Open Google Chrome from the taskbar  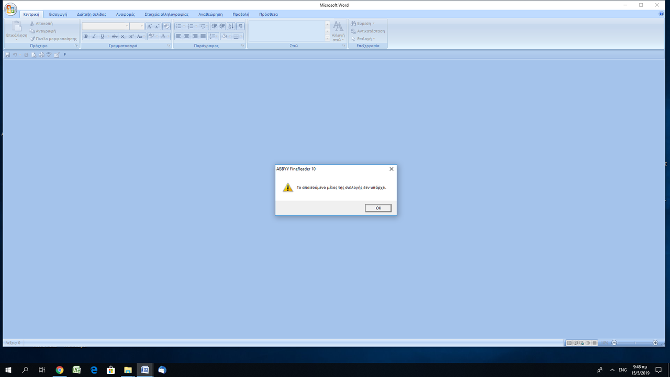point(59,370)
